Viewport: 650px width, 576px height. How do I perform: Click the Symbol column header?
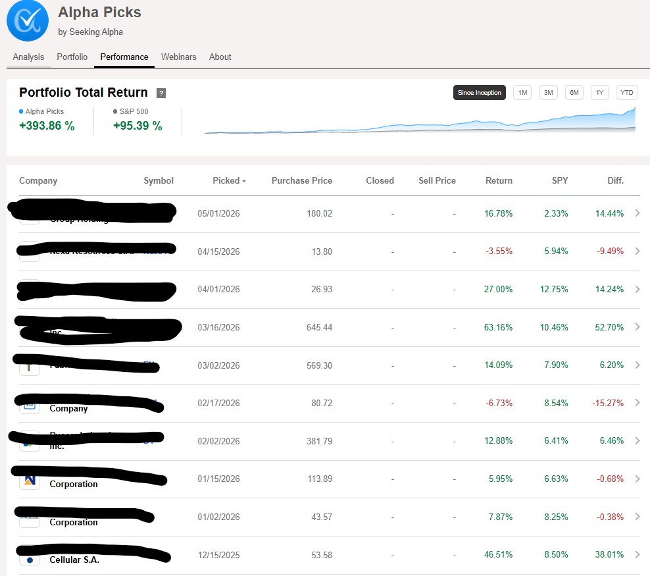159,181
